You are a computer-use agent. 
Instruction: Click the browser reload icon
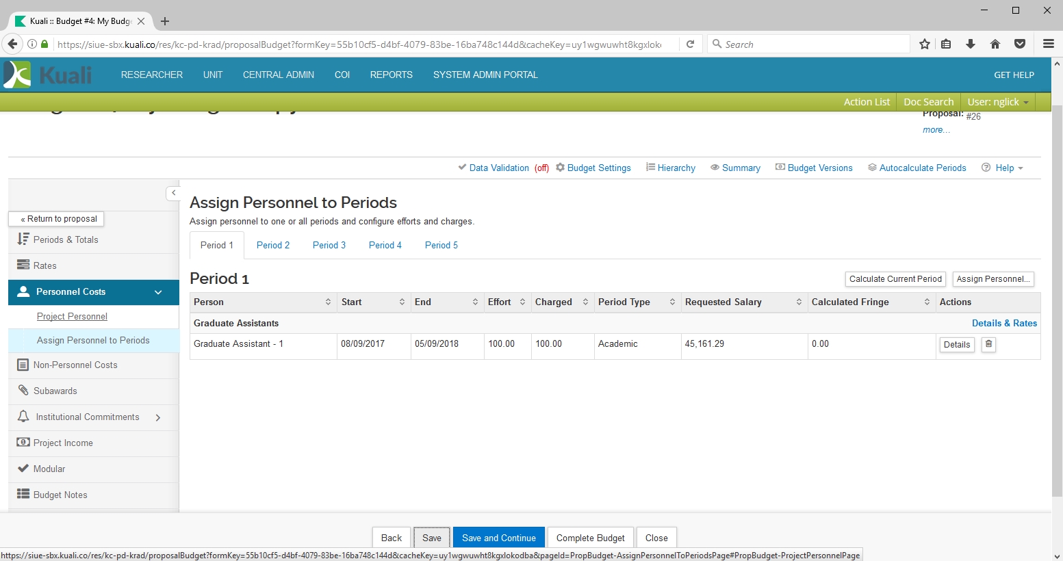click(691, 44)
